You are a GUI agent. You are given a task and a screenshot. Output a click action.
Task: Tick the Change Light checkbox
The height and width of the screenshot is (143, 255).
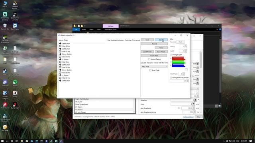pos(171,55)
